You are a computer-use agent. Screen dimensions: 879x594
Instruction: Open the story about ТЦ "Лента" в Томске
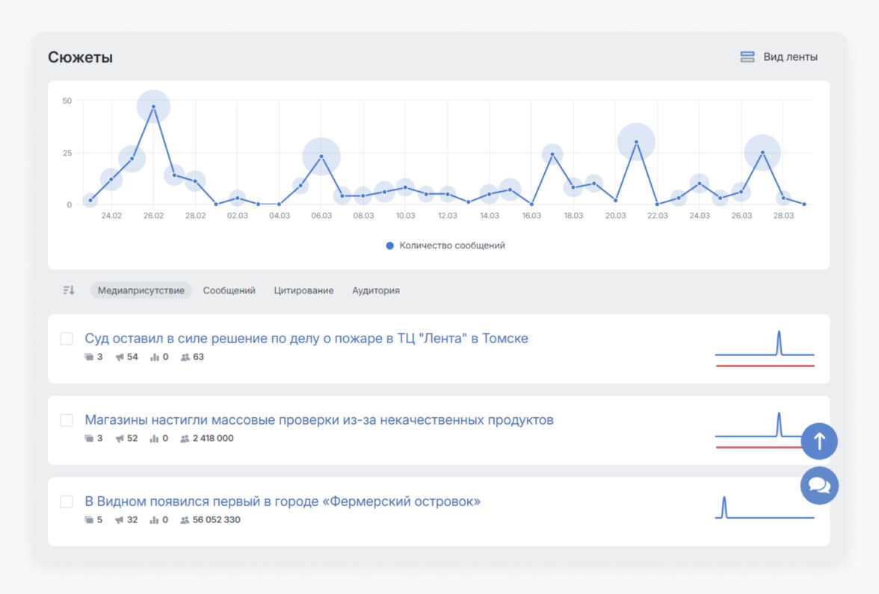(306, 338)
